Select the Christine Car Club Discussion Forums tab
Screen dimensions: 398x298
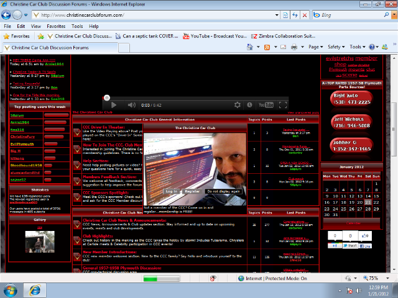(60, 48)
